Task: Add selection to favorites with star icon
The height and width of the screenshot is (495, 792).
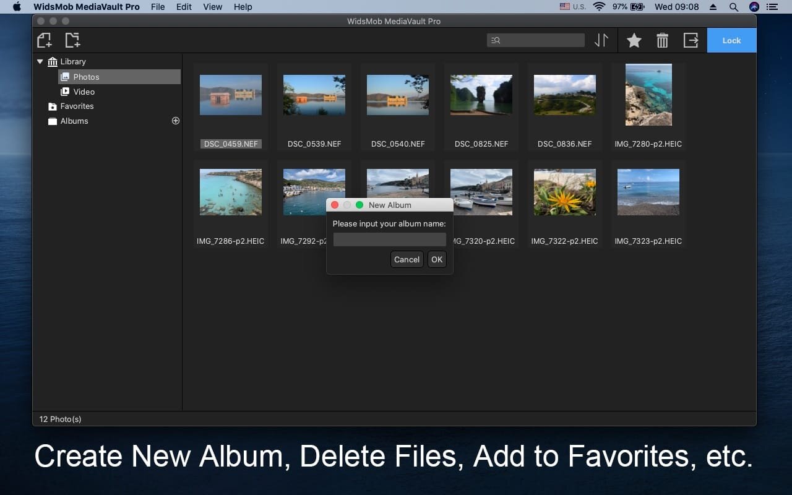Action: [x=634, y=41]
